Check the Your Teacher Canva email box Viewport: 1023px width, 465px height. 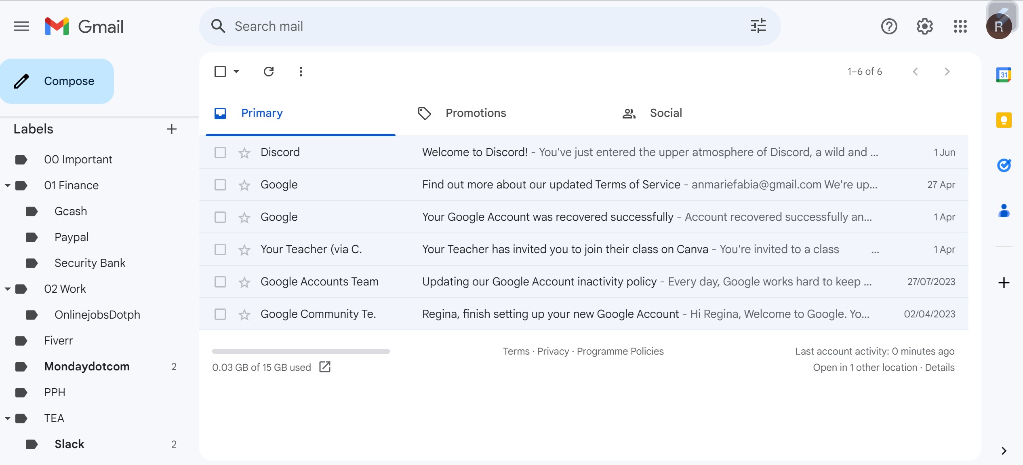pyautogui.click(x=220, y=249)
